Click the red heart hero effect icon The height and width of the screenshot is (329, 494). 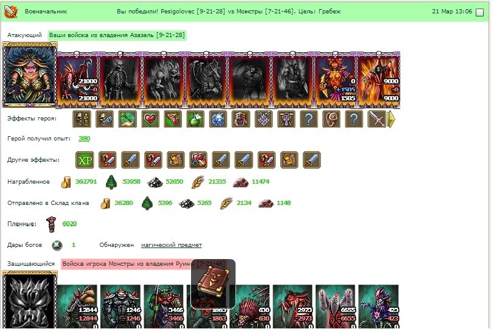pos(150,119)
